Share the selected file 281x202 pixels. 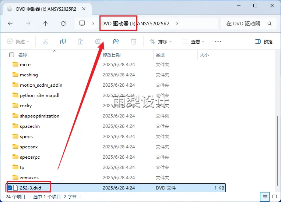click(x=116, y=42)
